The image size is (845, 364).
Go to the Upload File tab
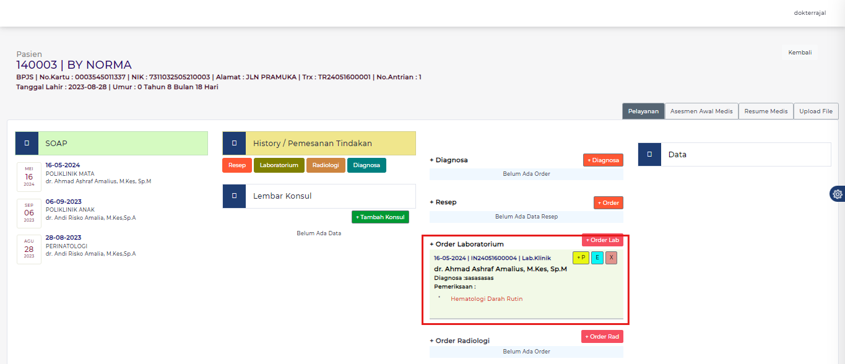(816, 111)
